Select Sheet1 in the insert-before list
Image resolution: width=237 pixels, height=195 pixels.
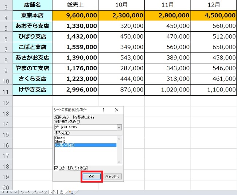(60, 138)
